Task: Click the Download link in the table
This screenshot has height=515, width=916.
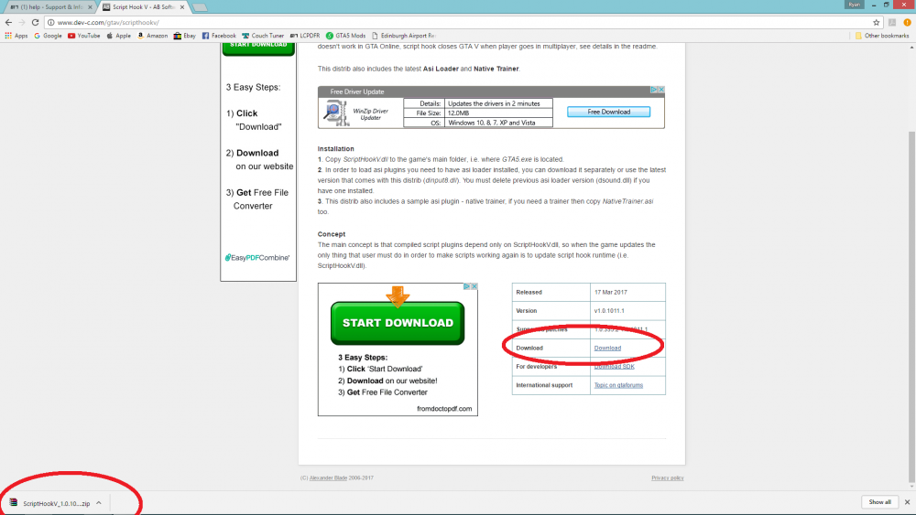Action: click(607, 348)
